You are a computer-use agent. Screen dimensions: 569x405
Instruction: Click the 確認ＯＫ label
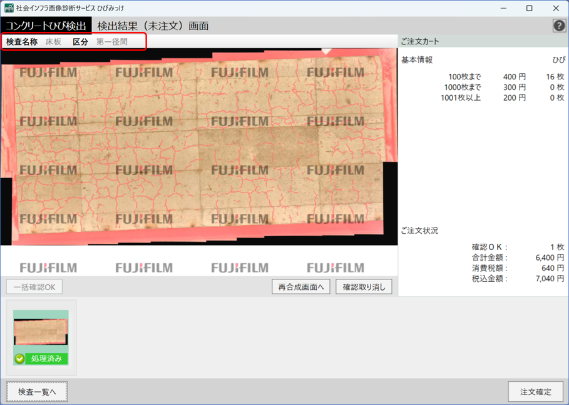(490, 247)
